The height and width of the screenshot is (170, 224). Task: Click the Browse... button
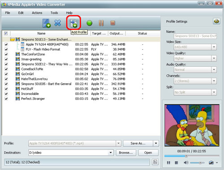[126, 153]
